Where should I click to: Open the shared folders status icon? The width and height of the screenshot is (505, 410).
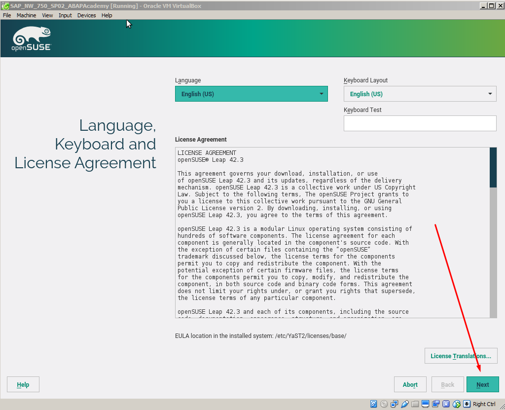tap(415, 404)
